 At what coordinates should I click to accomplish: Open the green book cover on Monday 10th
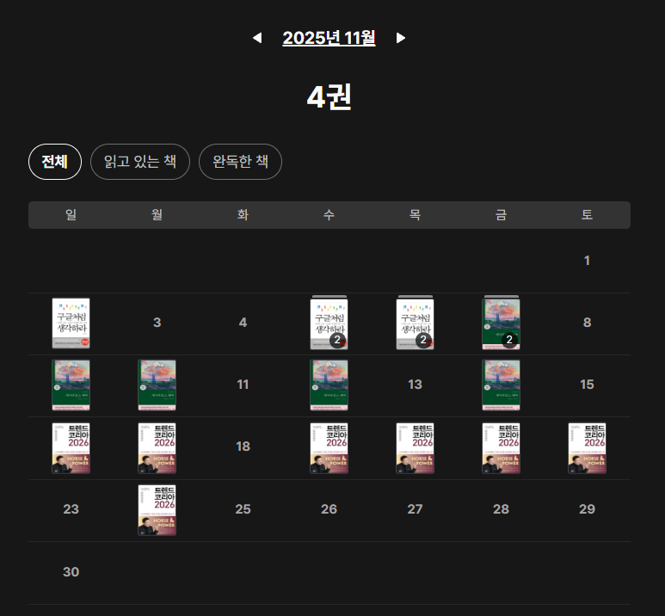click(157, 385)
